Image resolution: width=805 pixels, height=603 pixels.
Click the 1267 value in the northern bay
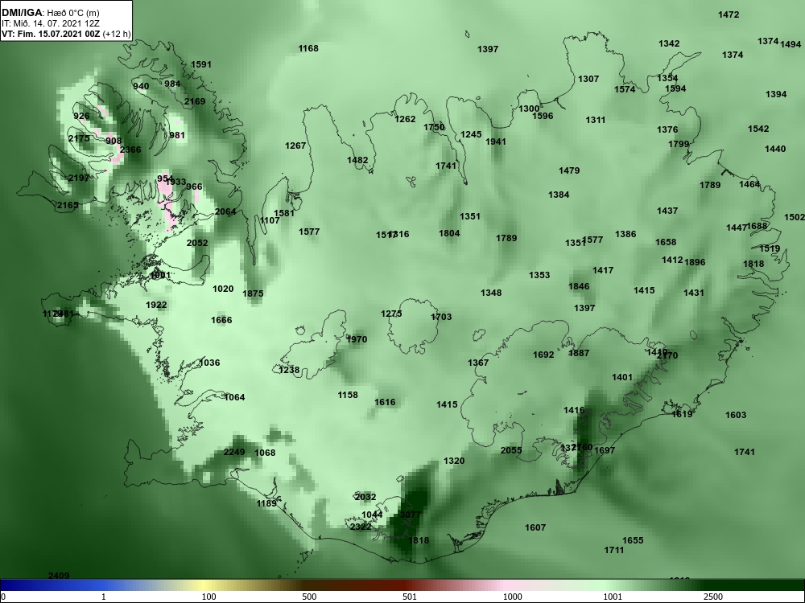pos(295,146)
